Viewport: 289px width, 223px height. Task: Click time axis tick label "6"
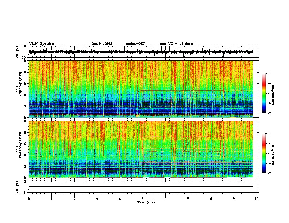[166, 199]
